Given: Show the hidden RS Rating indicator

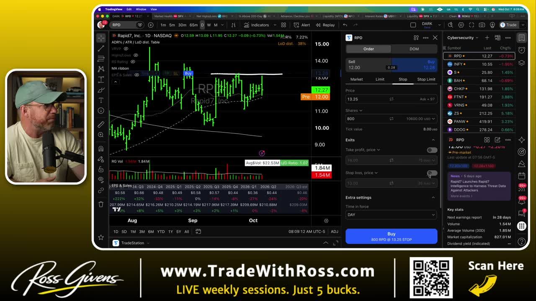Looking at the screenshot, I should (x=133, y=62).
